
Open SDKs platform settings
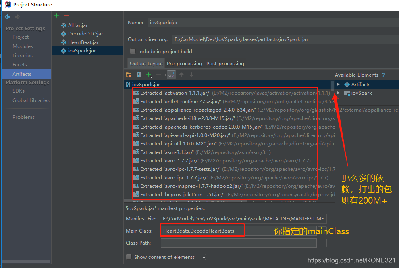click(x=19, y=91)
